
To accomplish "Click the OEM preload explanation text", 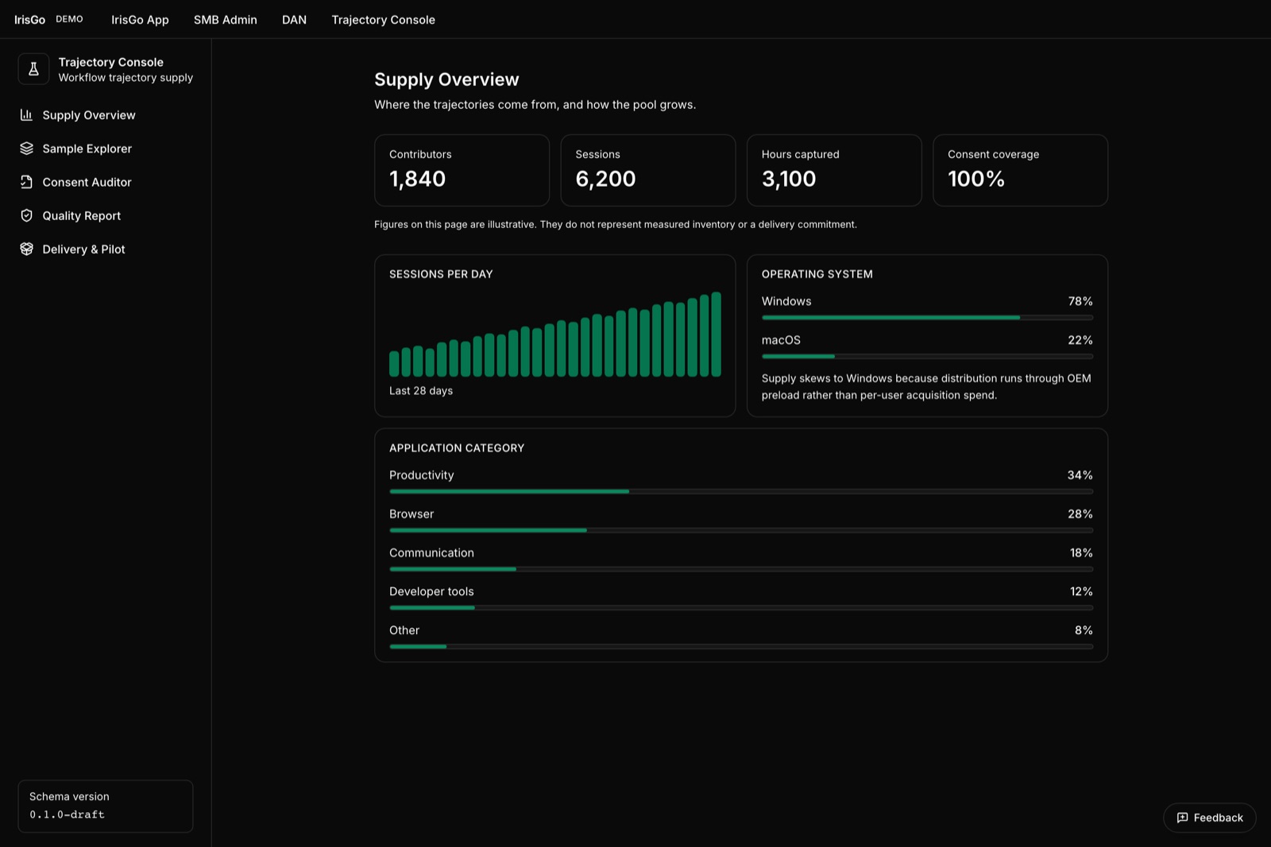I will (926, 387).
